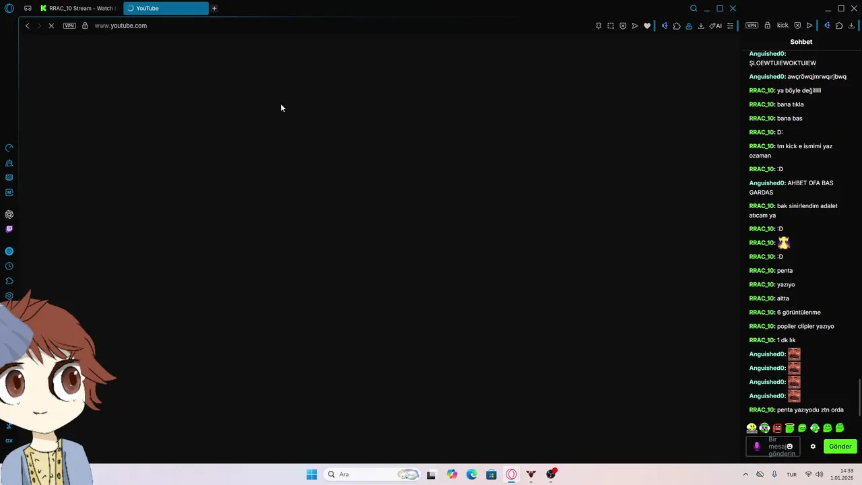
Task: Toggle VPN badge in the Kick window
Action: tap(752, 26)
